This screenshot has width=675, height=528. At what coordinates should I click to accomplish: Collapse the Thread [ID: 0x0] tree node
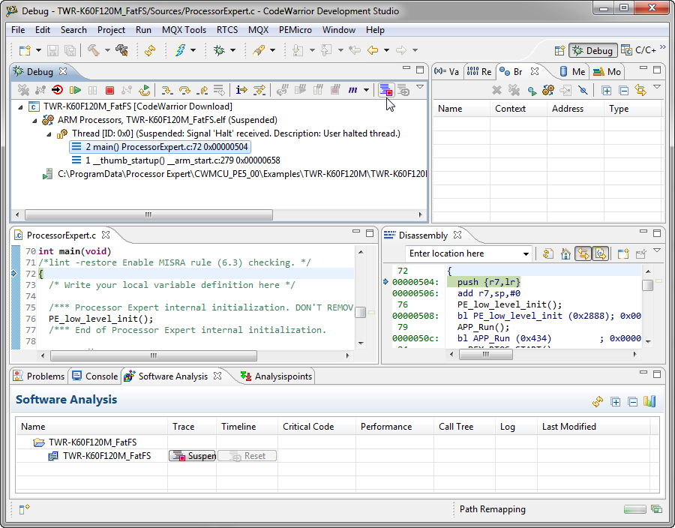[x=49, y=133]
